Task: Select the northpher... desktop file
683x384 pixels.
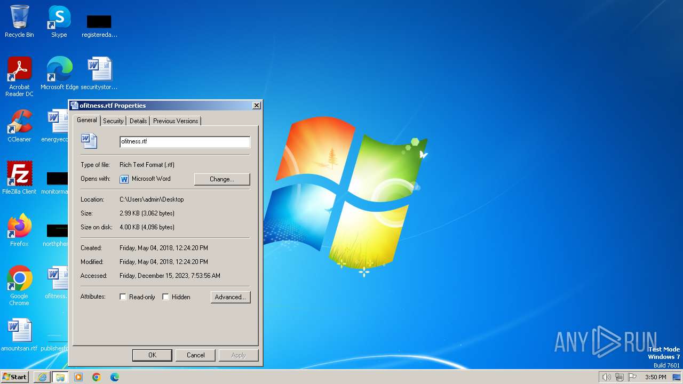Action: (x=56, y=235)
